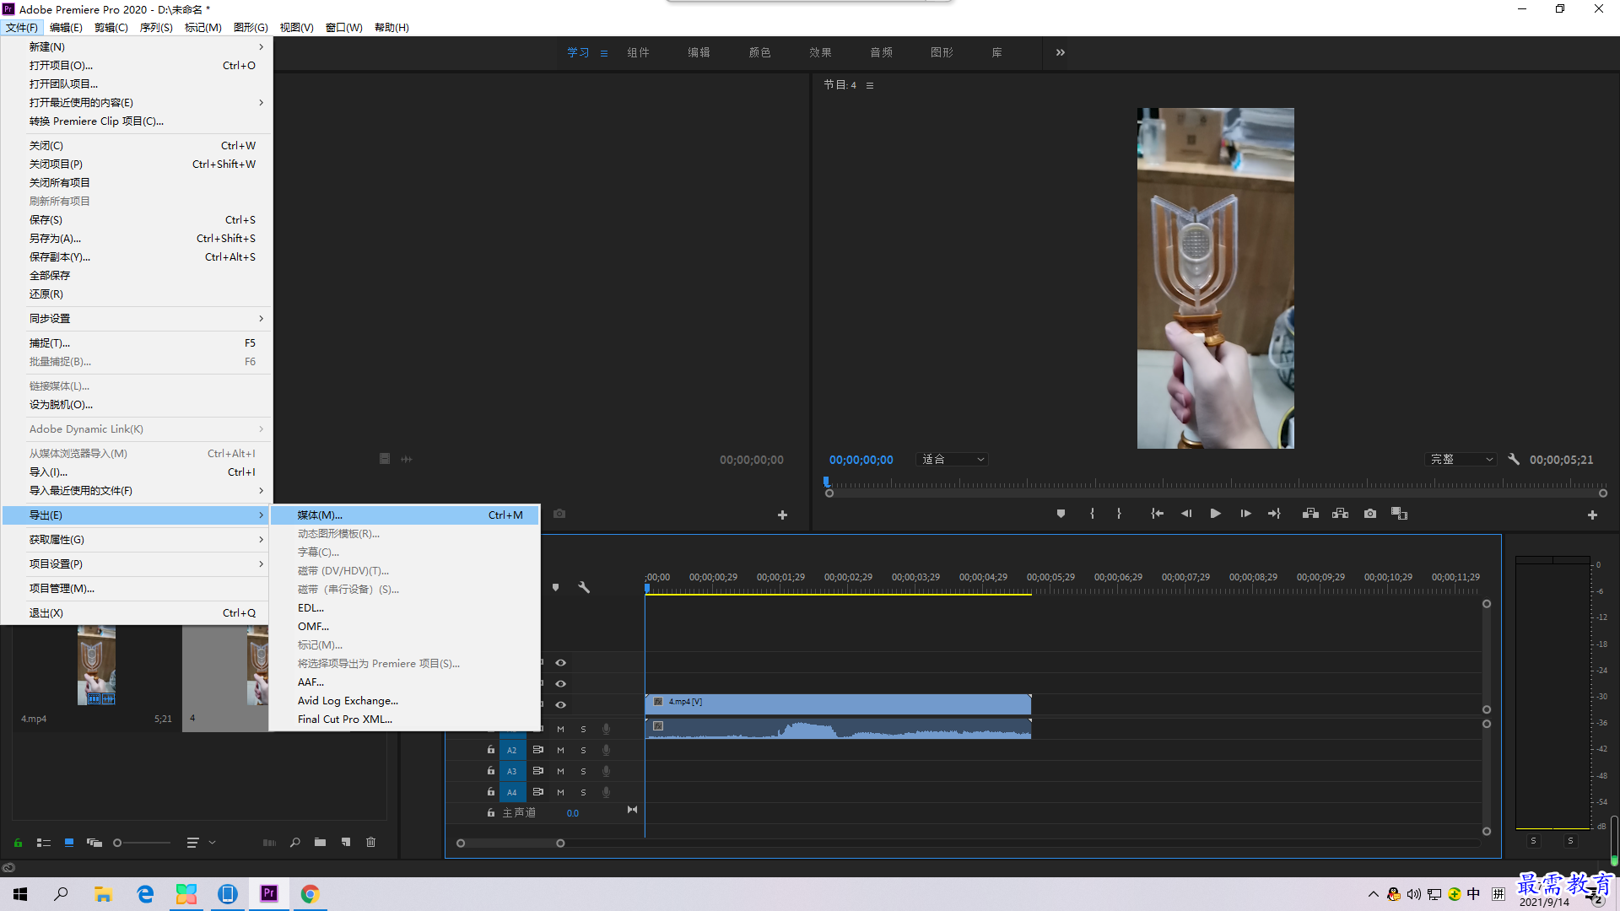Screen dimensions: 1620x911
Task: Open the zoom level dropdown (适合)
Action: [x=953, y=460]
